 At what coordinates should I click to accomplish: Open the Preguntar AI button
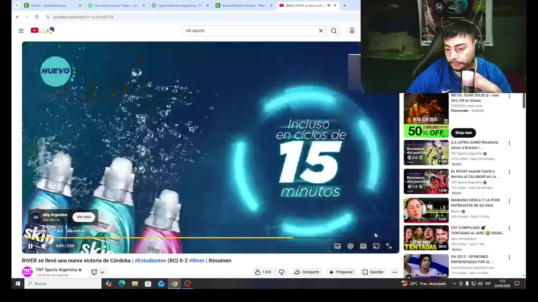340,272
